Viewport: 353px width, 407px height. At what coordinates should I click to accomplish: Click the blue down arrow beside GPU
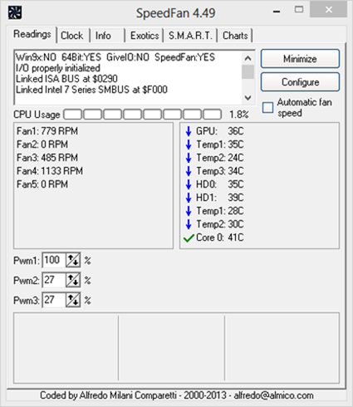[x=189, y=131]
